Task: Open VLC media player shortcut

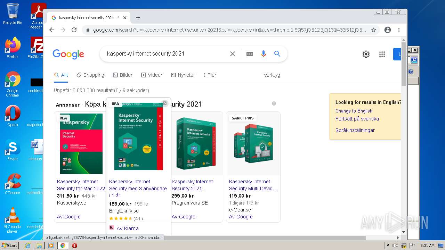Action: pyautogui.click(x=13, y=220)
